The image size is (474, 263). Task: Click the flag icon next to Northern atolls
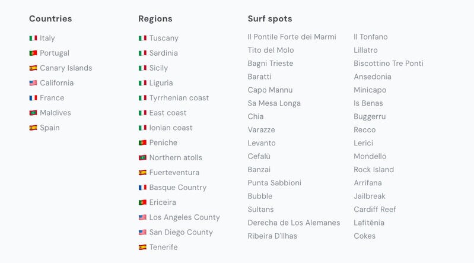point(142,158)
